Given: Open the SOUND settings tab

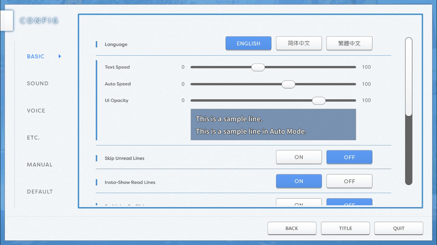Looking at the screenshot, I should pos(38,83).
